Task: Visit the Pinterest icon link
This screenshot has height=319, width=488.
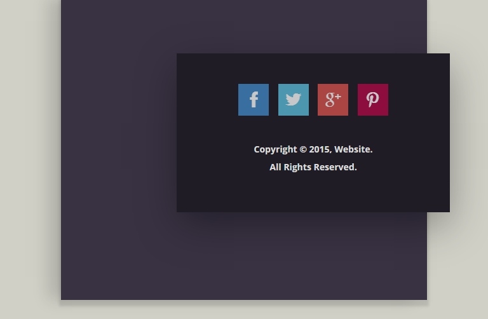Action: (x=373, y=100)
